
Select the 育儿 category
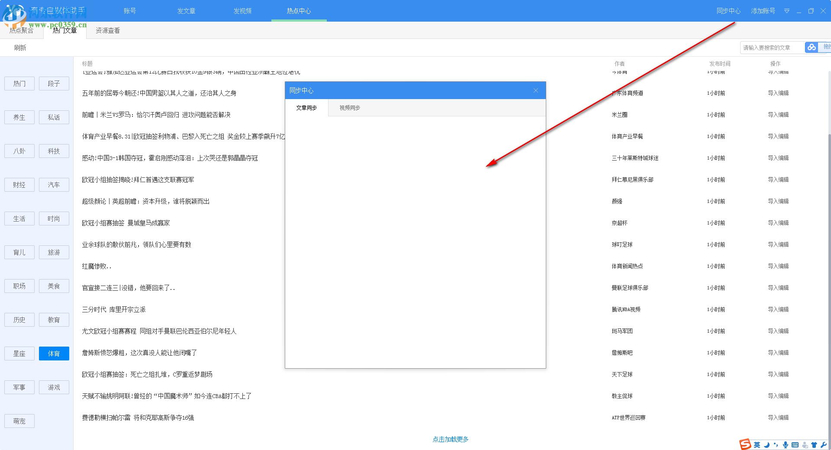[19, 252]
